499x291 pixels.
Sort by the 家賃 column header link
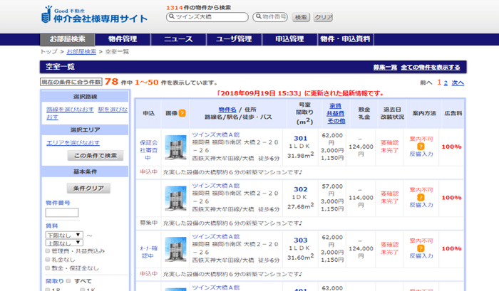pos(334,106)
